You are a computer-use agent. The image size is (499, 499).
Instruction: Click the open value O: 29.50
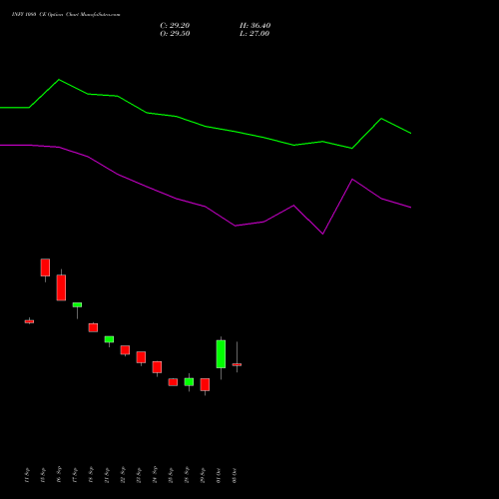[x=175, y=34]
